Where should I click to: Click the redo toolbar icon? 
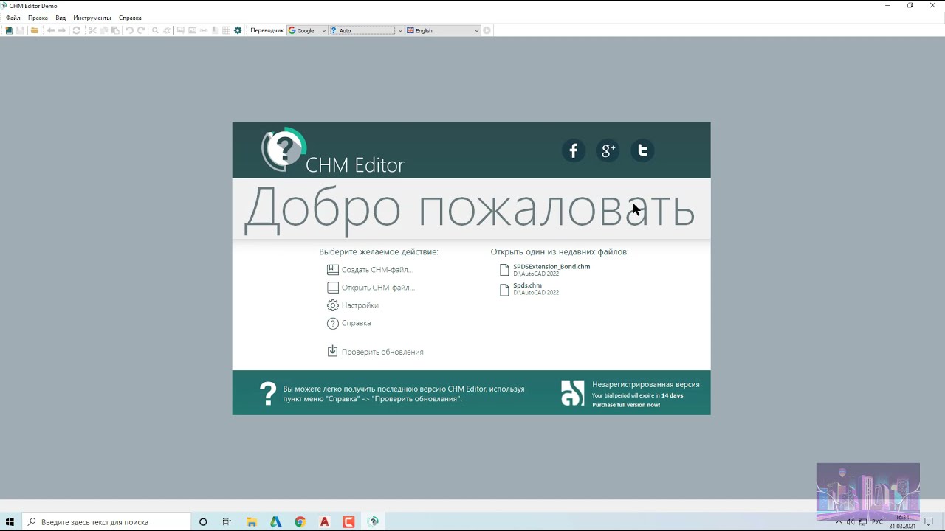[x=141, y=30]
